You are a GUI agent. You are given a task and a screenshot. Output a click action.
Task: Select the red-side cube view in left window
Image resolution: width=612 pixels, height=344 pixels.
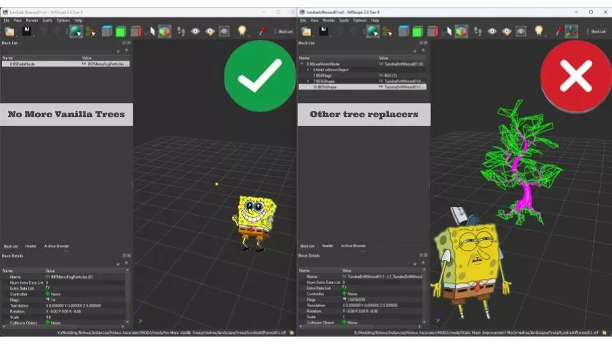[136, 31]
